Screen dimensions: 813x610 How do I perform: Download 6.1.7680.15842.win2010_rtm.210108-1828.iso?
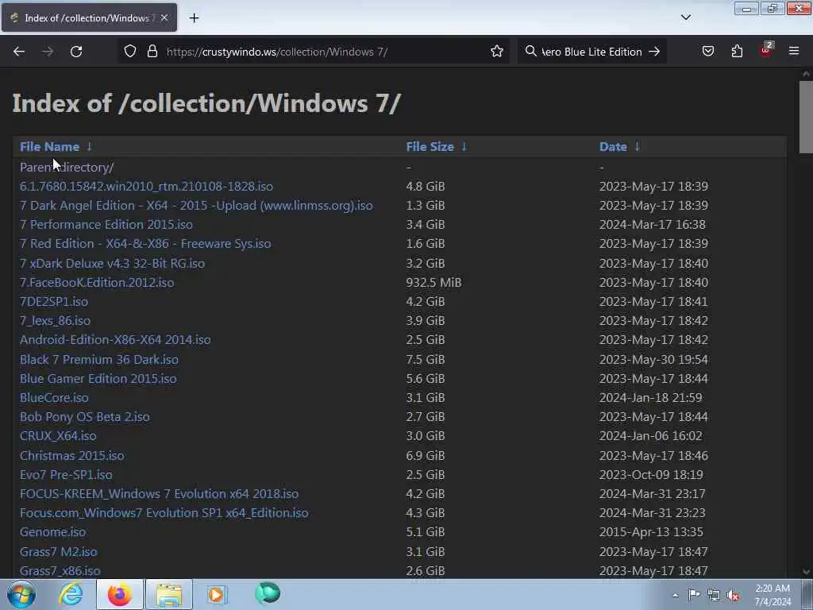146,186
